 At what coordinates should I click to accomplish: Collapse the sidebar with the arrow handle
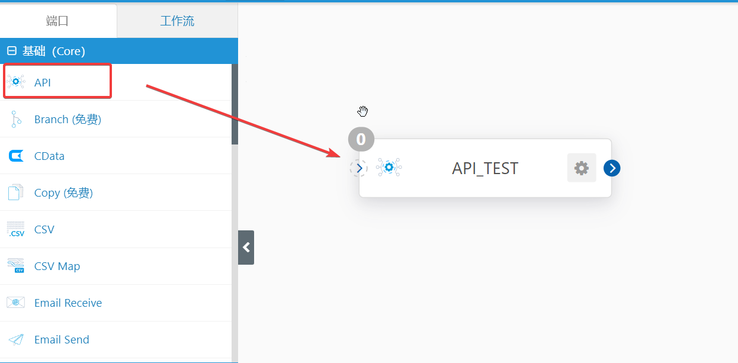[246, 248]
